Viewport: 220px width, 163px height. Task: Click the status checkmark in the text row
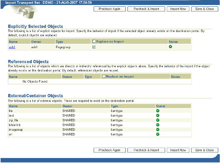(158, 115)
